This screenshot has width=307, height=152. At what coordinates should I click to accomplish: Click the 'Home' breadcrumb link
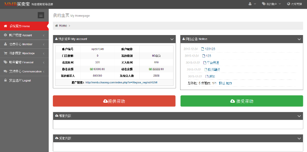tap(63, 26)
